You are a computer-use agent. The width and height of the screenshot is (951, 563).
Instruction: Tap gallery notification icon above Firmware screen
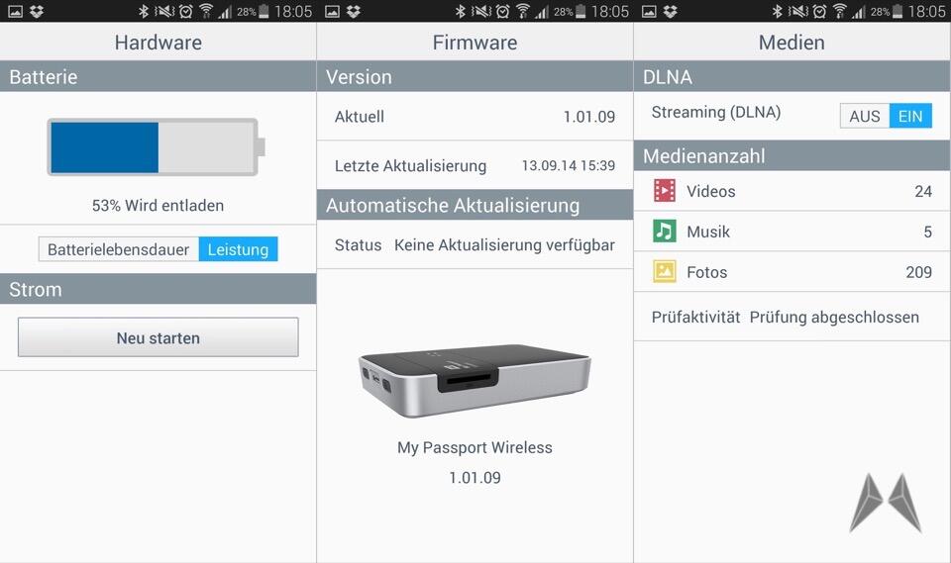coord(333,11)
